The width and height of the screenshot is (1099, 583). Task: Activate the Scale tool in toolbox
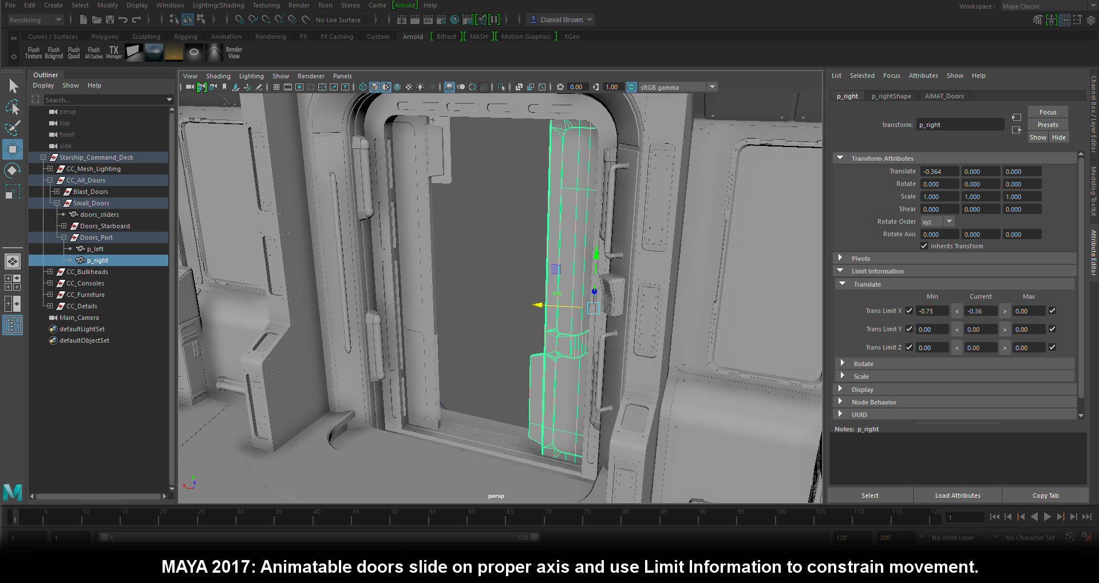(13, 192)
